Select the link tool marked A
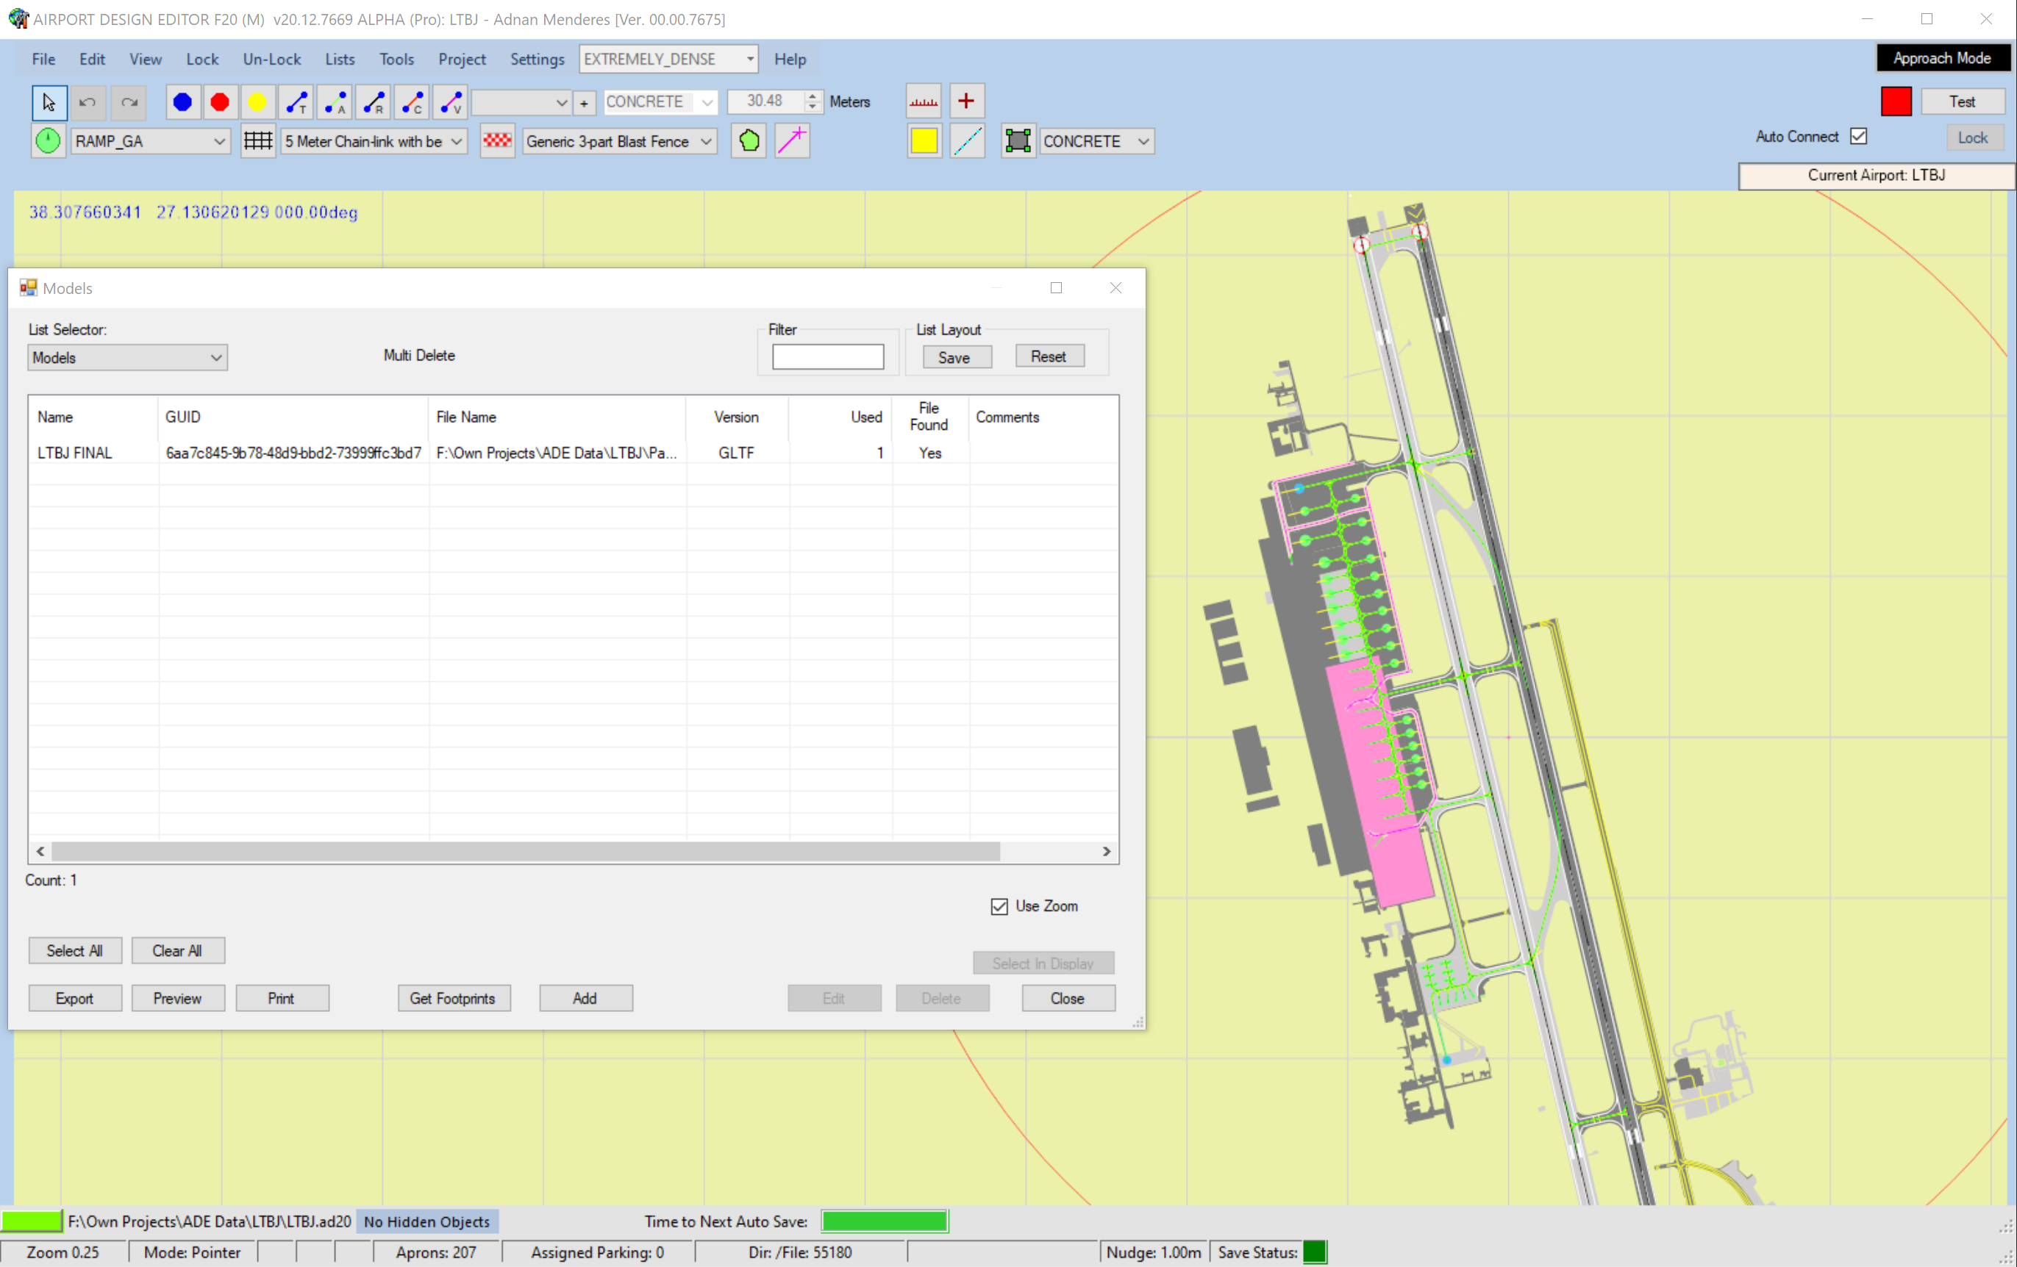 coord(335,102)
